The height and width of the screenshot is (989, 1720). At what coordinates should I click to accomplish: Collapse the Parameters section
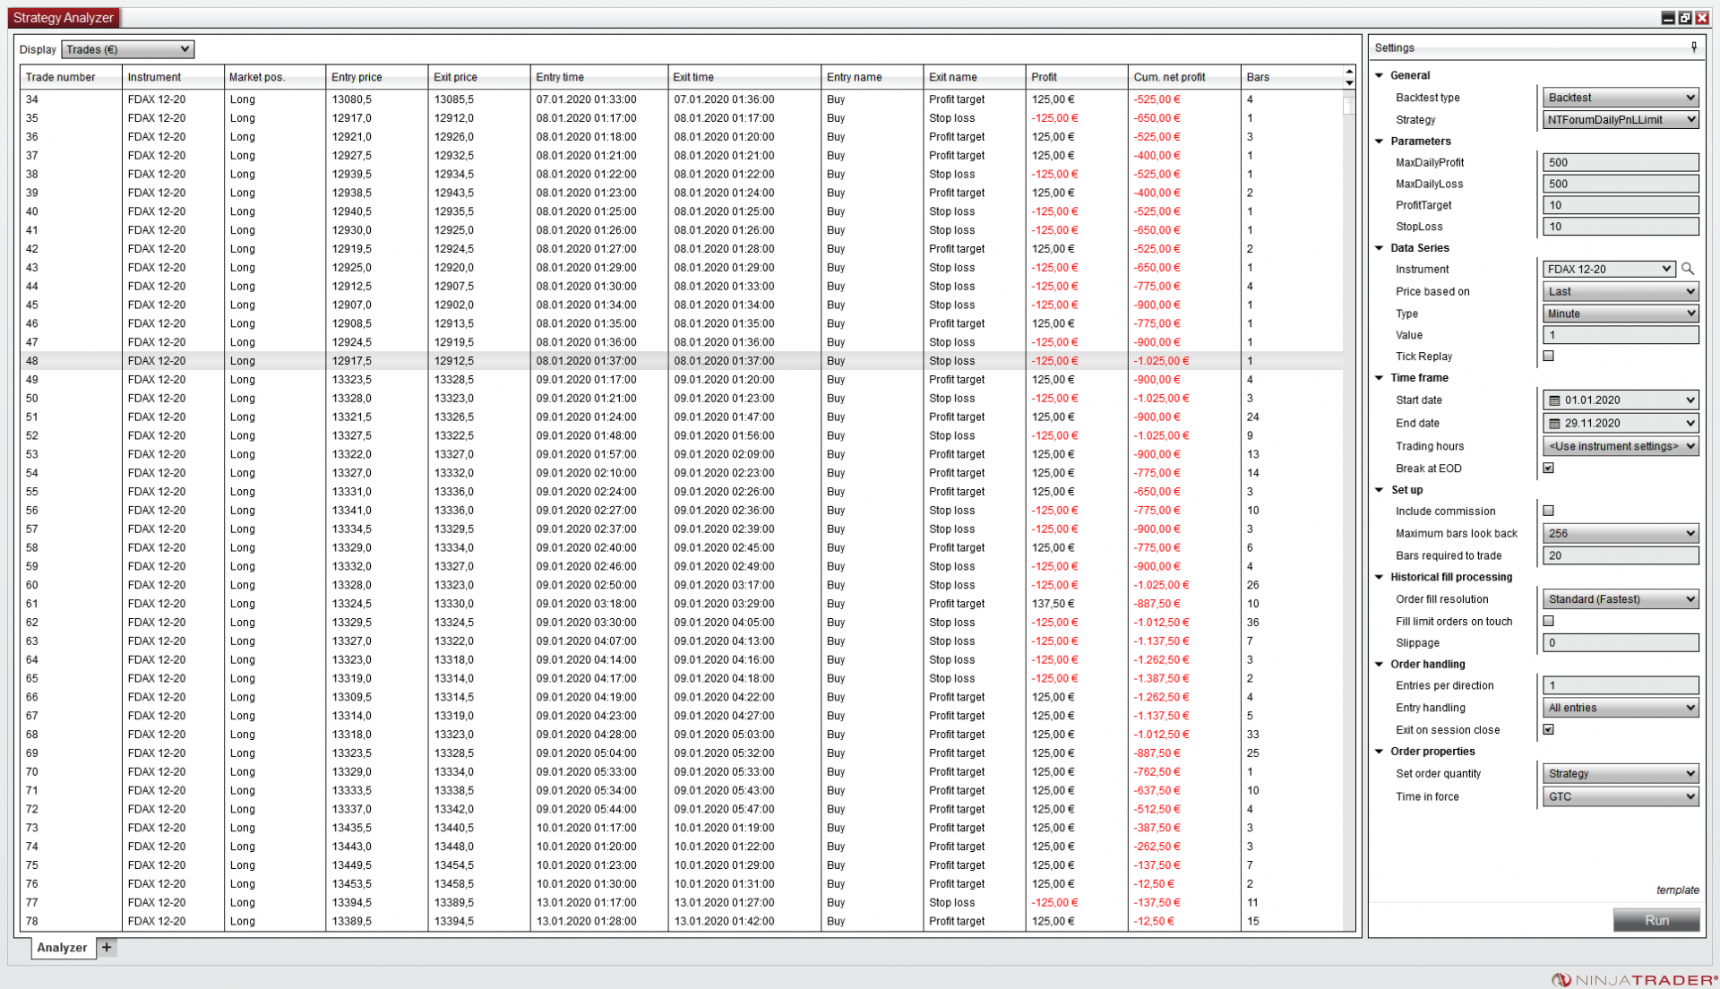[1380, 141]
